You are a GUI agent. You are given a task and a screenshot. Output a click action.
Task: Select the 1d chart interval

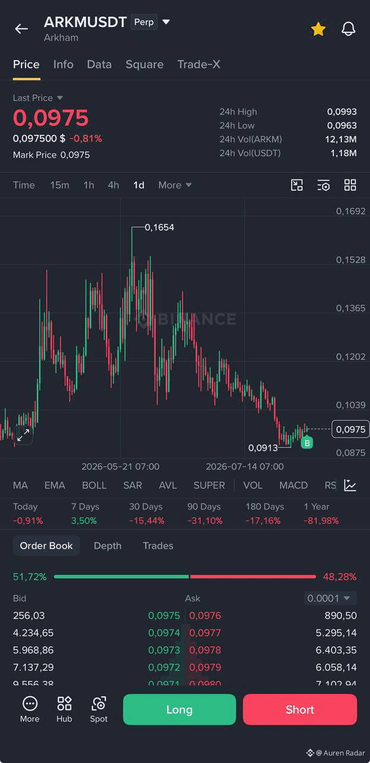point(139,185)
